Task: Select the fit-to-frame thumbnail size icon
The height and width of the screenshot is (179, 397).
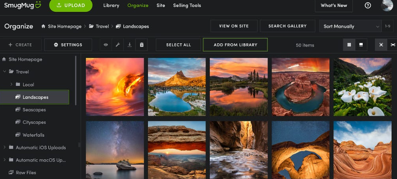Action: [381, 45]
